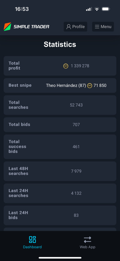The width and height of the screenshot is (120, 261).
Task: Select the Last 48H searches card
Action: [60, 171]
